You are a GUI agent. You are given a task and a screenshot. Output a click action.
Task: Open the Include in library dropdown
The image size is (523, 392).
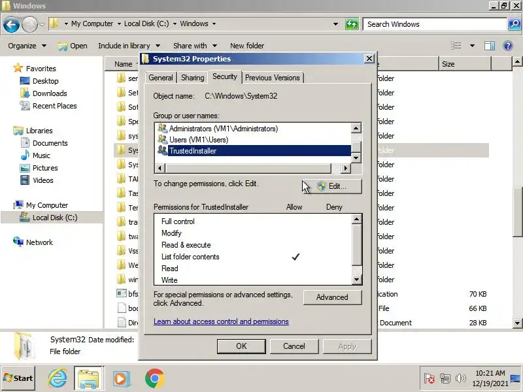[129, 46]
